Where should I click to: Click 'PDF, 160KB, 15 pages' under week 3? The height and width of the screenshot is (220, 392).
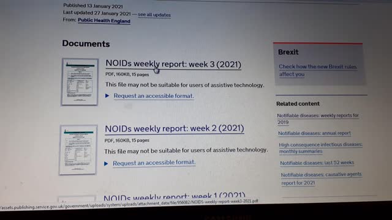127,75
